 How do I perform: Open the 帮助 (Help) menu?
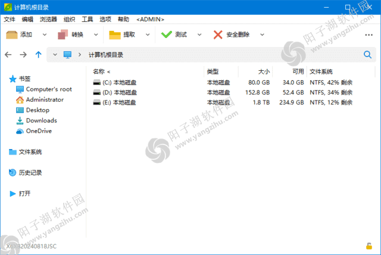click(123, 20)
